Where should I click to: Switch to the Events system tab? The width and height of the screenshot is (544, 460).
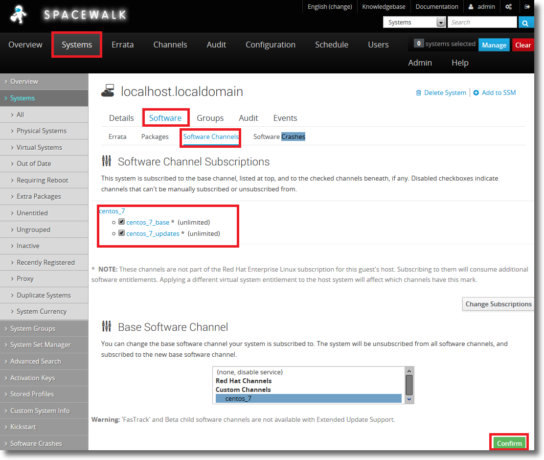[285, 118]
